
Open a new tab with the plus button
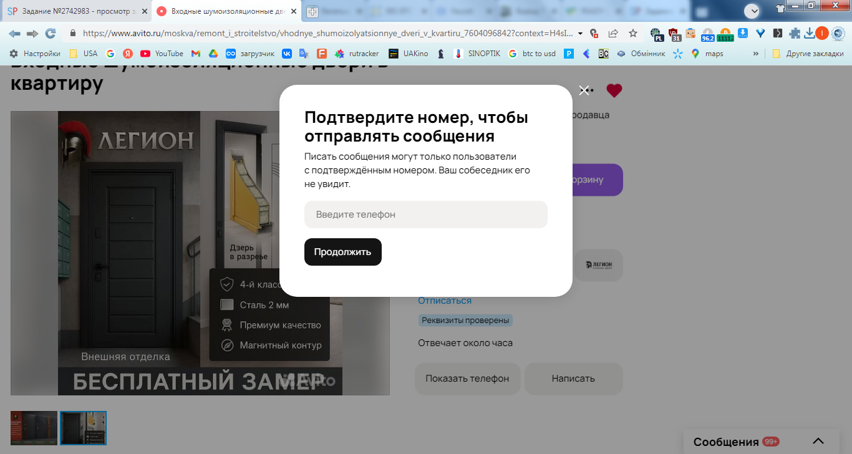coord(312,11)
